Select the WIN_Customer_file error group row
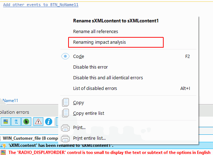 point(29,138)
